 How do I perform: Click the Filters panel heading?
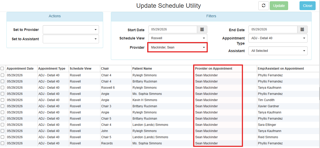211,16
